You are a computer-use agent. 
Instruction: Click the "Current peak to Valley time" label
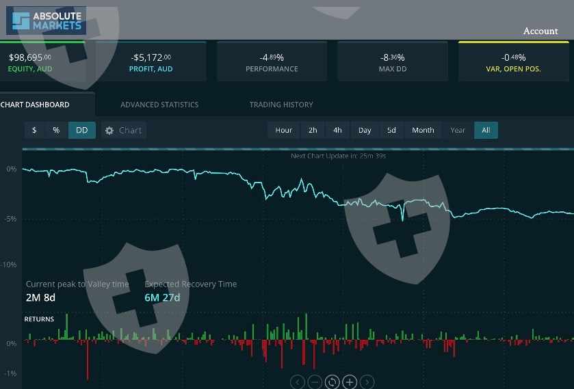coord(77,284)
